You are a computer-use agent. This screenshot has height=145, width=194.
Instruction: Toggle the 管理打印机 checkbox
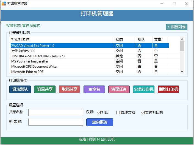pyautogui.click(x=143, y=112)
